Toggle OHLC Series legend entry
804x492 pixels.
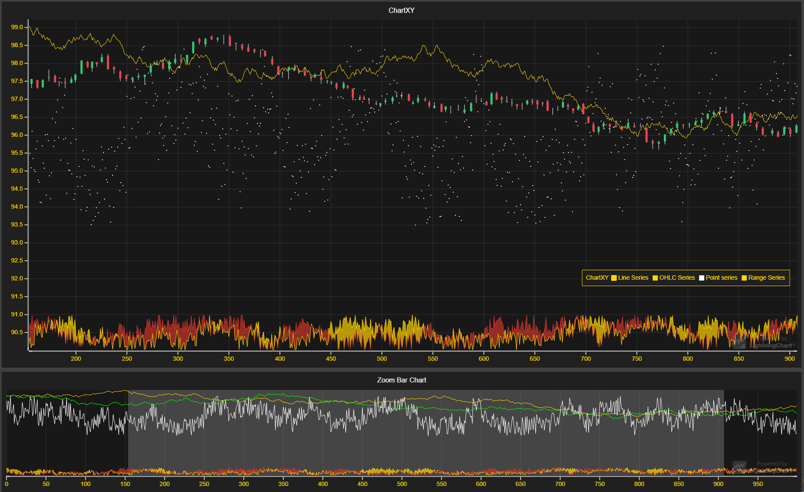click(673, 278)
